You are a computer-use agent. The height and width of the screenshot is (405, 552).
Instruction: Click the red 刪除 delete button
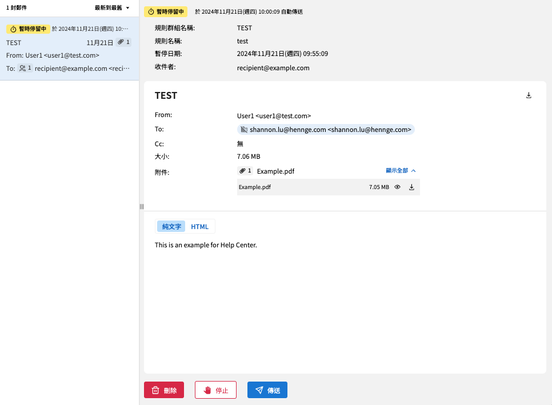[x=164, y=390]
